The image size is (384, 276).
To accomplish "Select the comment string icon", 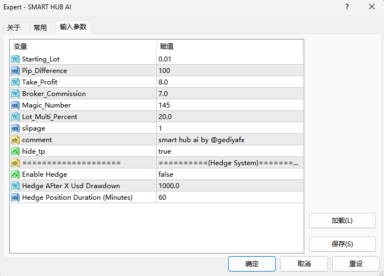I will pyautogui.click(x=15, y=140).
